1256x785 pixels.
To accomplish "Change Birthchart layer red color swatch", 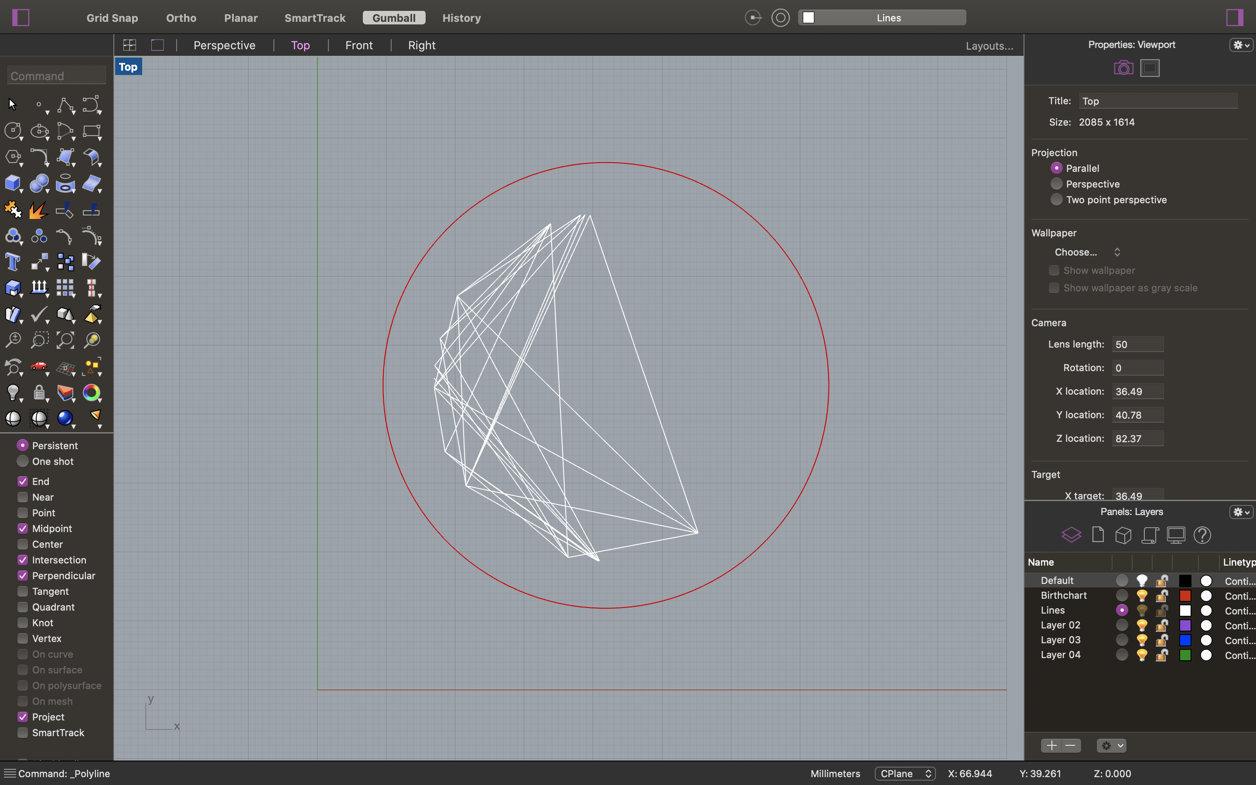I will click(x=1185, y=595).
